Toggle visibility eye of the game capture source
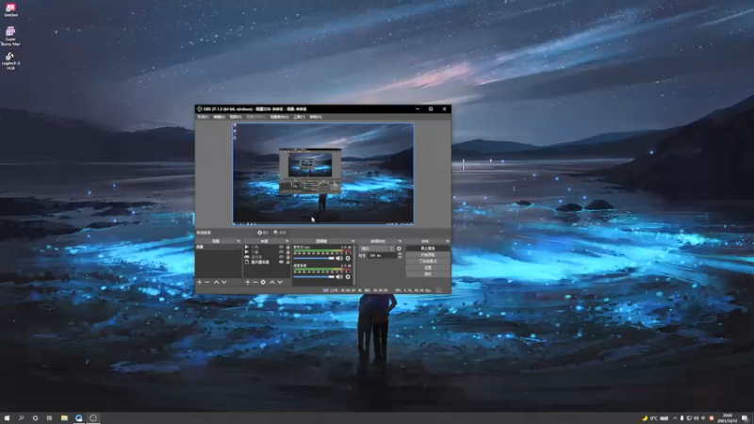This screenshot has height=424, width=754. point(281,257)
